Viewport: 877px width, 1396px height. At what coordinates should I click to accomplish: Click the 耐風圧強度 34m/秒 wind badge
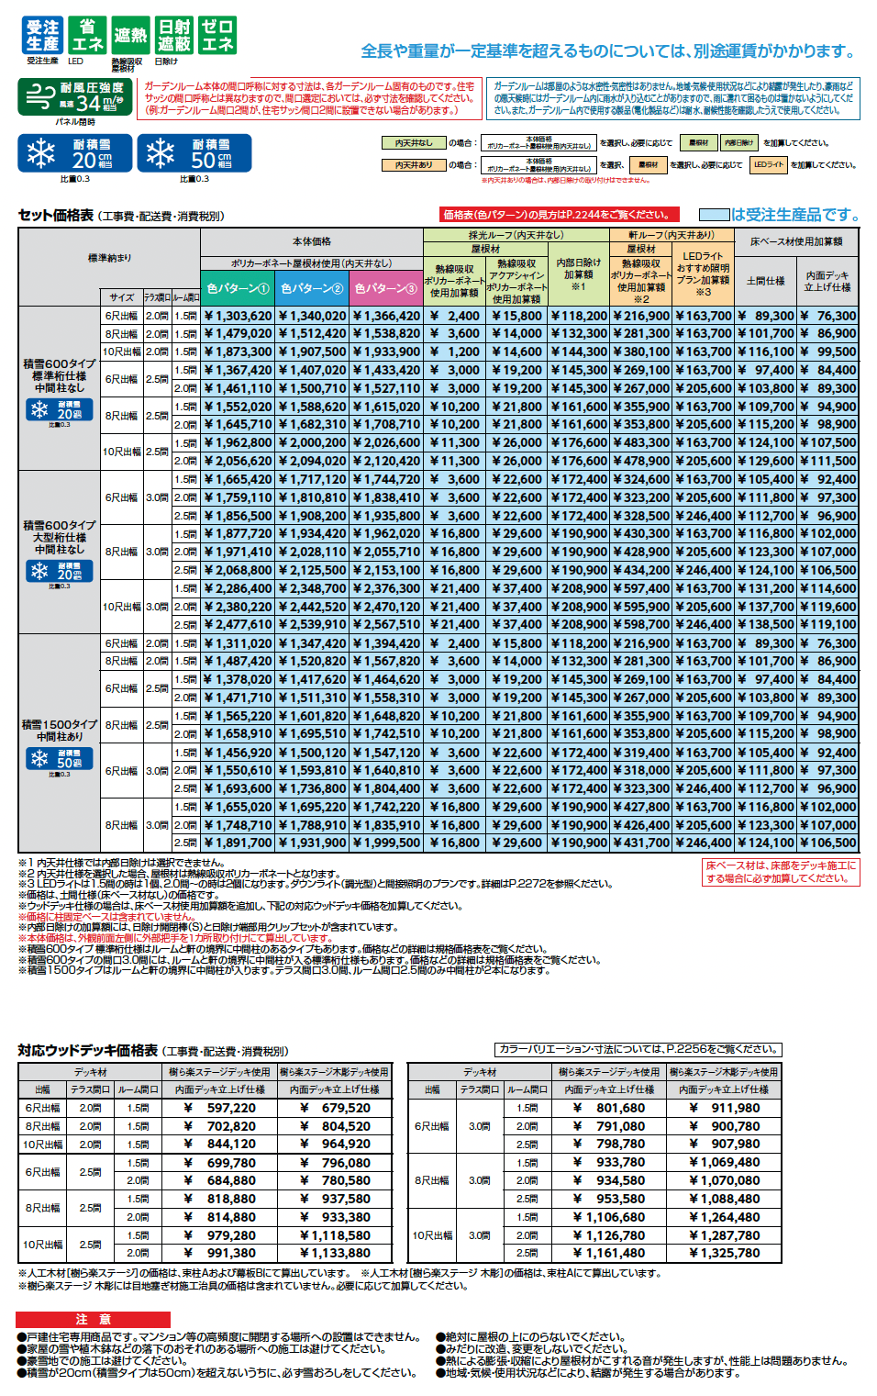[x=75, y=96]
